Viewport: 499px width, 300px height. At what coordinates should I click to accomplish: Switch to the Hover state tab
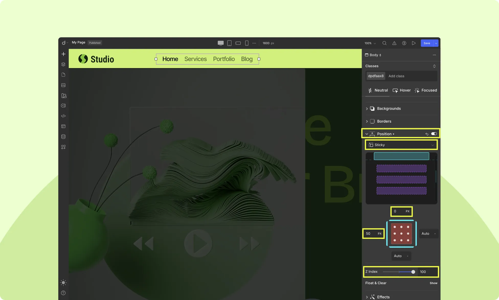[x=402, y=90]
